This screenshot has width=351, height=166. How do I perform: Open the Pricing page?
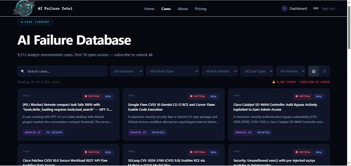(x=201, y=9)
